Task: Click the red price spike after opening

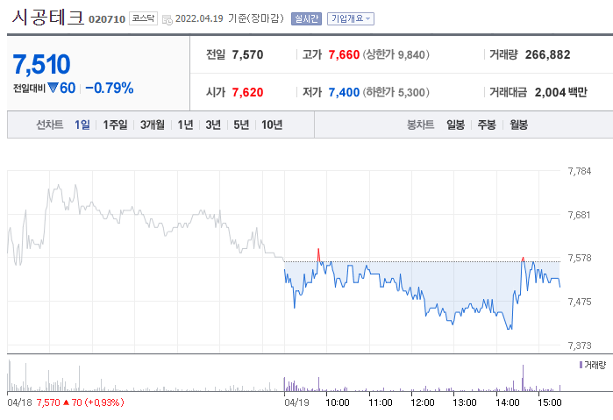Action: click(318, 254)
